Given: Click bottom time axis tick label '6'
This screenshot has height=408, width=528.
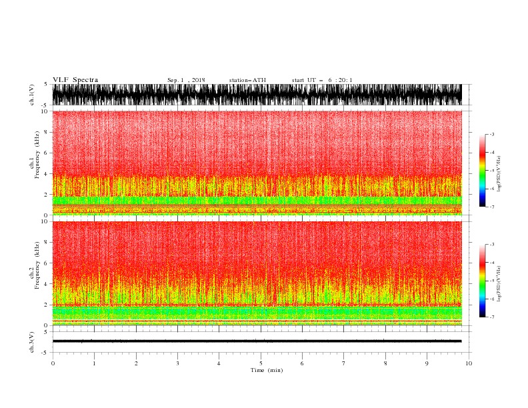Looking at the screenshot, I should [x=302, y=363].
